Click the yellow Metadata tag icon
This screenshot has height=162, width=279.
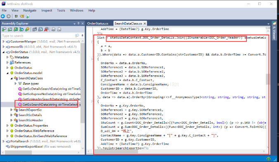point(12,57)
